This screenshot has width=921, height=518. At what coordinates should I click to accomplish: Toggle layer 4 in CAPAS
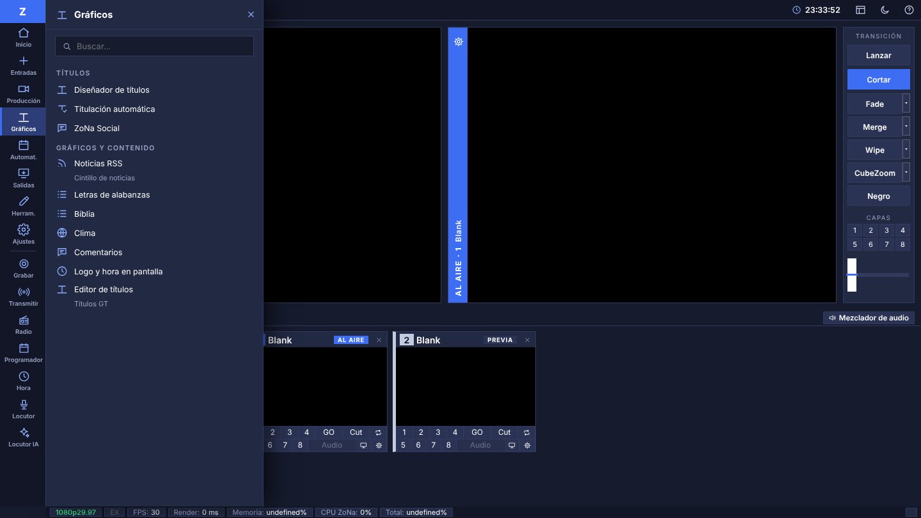(902, 230)
